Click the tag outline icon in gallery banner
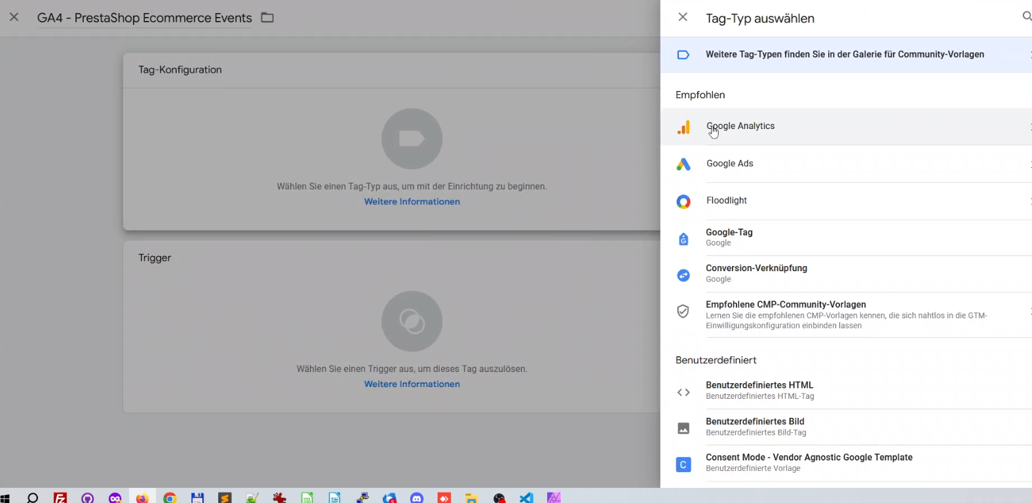Screen dimensions: 1032x503 click(x=683, y=55)
